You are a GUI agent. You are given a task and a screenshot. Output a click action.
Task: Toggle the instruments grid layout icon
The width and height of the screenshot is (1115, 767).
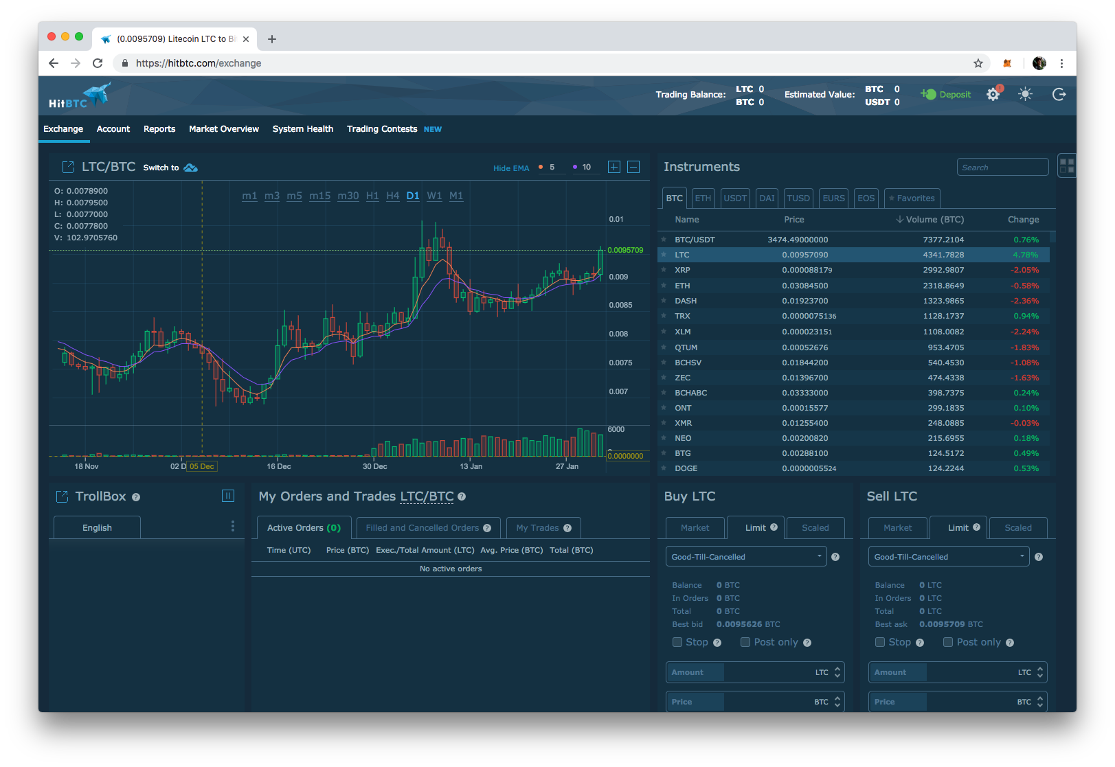pyautogui.click(x=1067, y=165)
